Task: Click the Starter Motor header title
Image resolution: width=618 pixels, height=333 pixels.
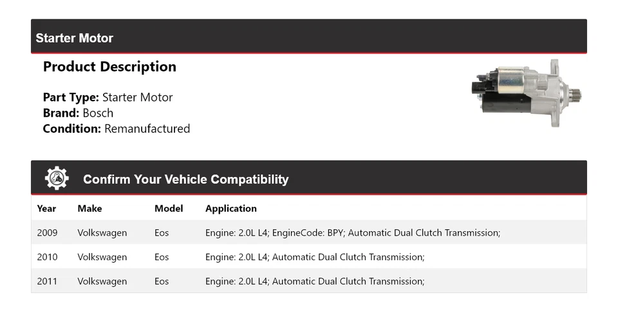Action: click(x=74, y=38)
